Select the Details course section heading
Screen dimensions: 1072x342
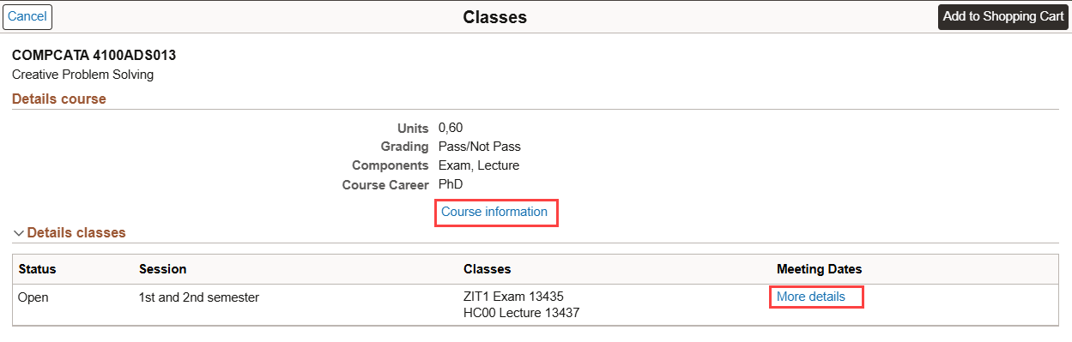click(59, 99)
